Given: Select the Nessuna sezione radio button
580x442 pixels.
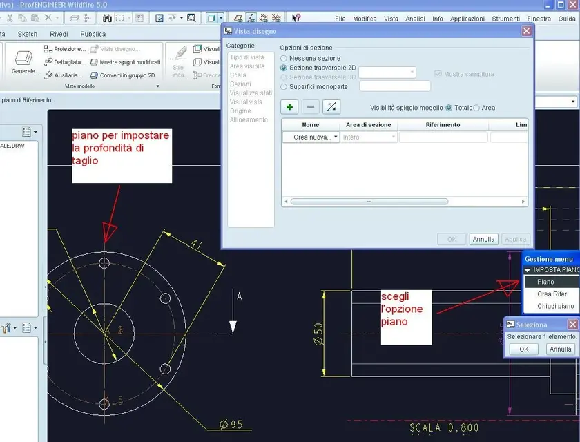Looking at the screenshot, I should [x=284, y=59].
